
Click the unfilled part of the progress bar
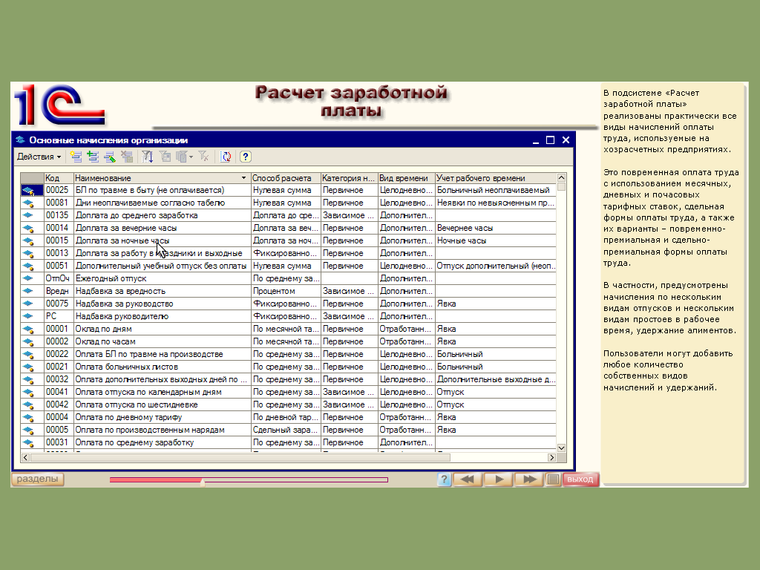(x=296, y=480)
